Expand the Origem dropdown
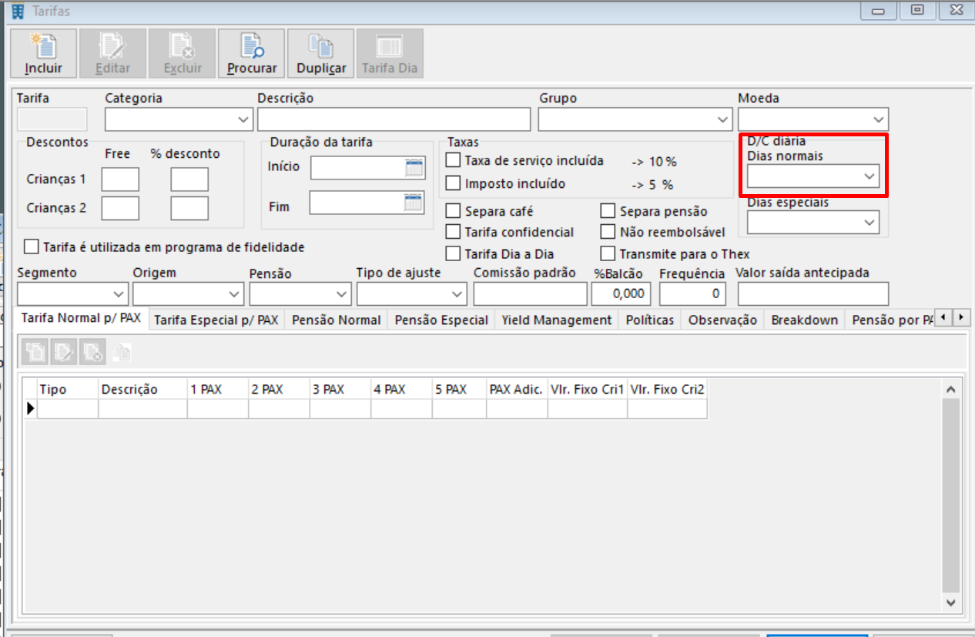This screenshot has width=975, height=637. coord(234,294)
